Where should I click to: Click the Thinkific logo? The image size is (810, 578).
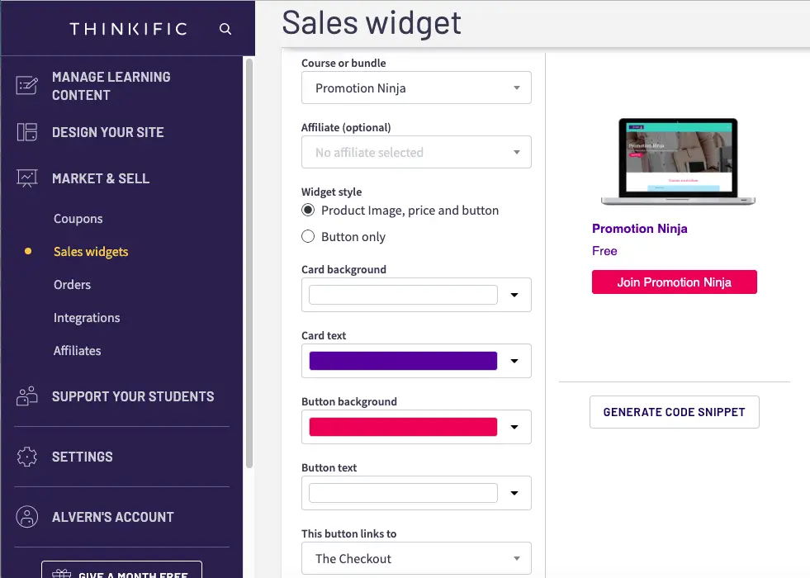pyautogui.click(x=128, y=29)
